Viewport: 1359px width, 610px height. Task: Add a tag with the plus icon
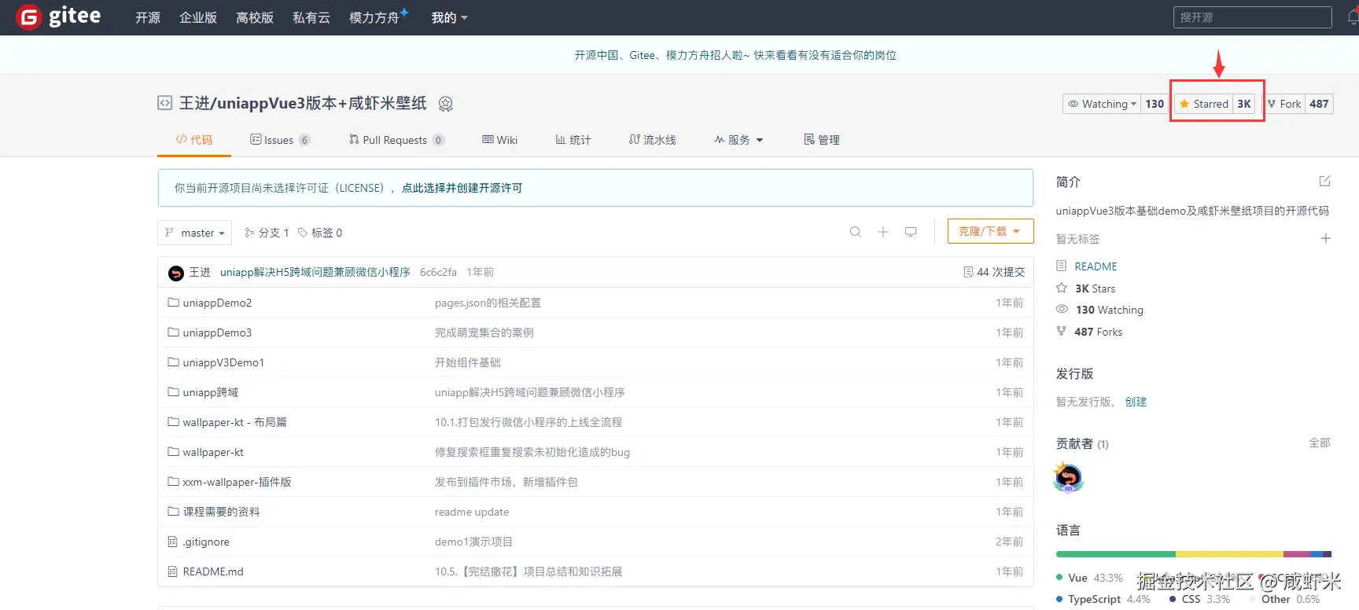click(x=1325, y=238)
